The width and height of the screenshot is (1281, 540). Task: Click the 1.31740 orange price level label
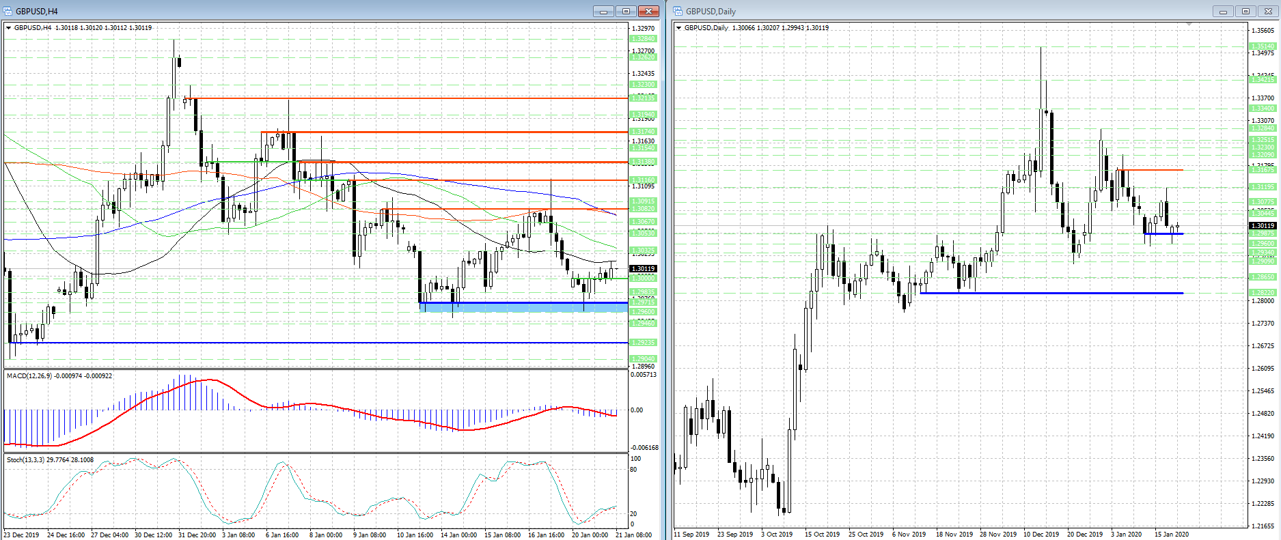tap(643, 132)
